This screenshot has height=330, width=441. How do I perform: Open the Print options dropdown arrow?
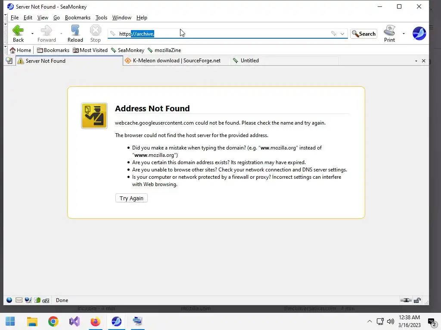(404, 34)
